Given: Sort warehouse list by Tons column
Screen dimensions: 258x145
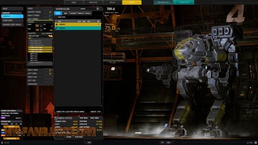Looking at the screenshot, I should coord(84,21).
